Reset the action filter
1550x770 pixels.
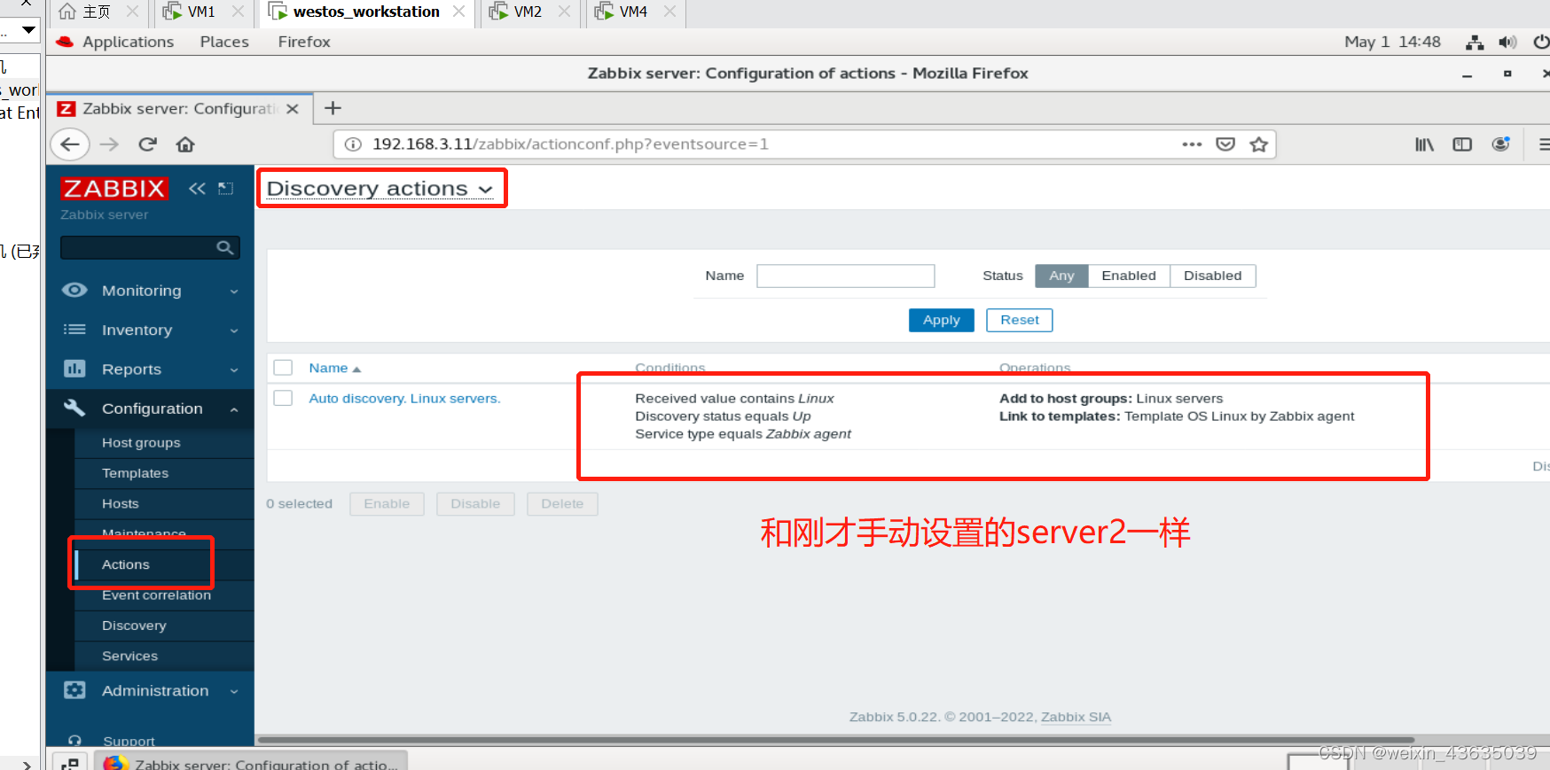[x=1019, y=320]
